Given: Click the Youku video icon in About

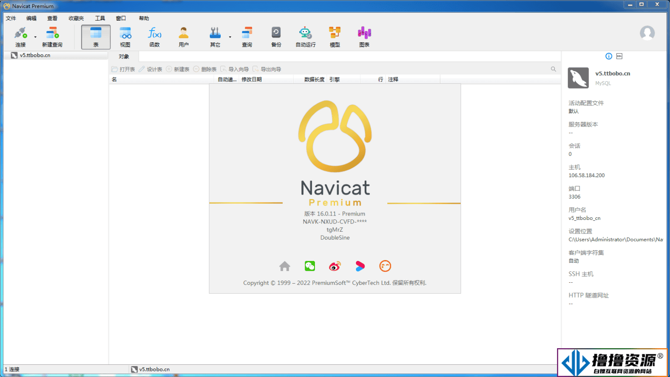Looking at the screenshot, I should (360, 266).
